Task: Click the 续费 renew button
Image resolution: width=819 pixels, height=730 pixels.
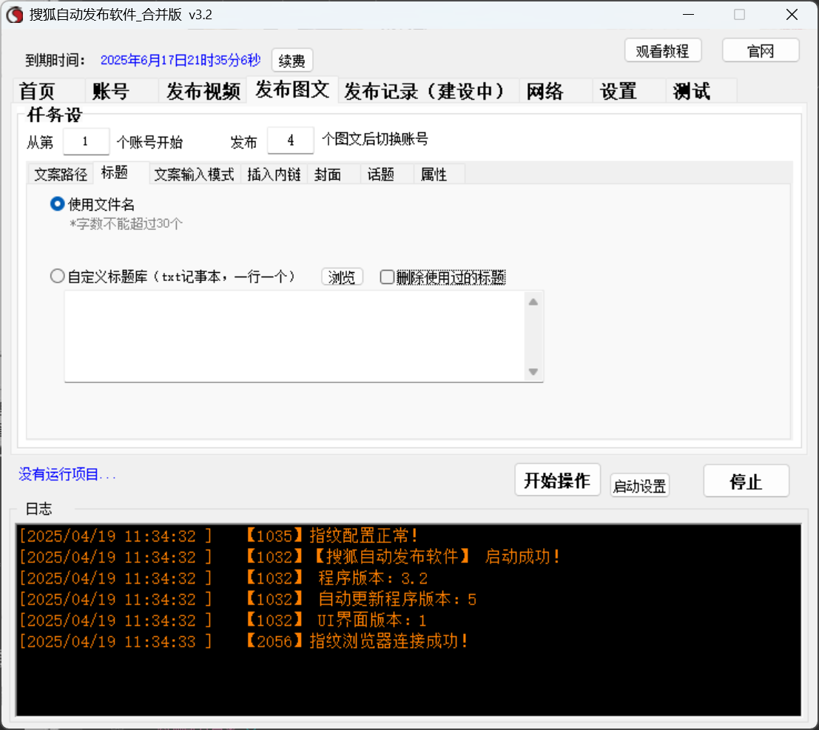Action: [x=292, y=61]
